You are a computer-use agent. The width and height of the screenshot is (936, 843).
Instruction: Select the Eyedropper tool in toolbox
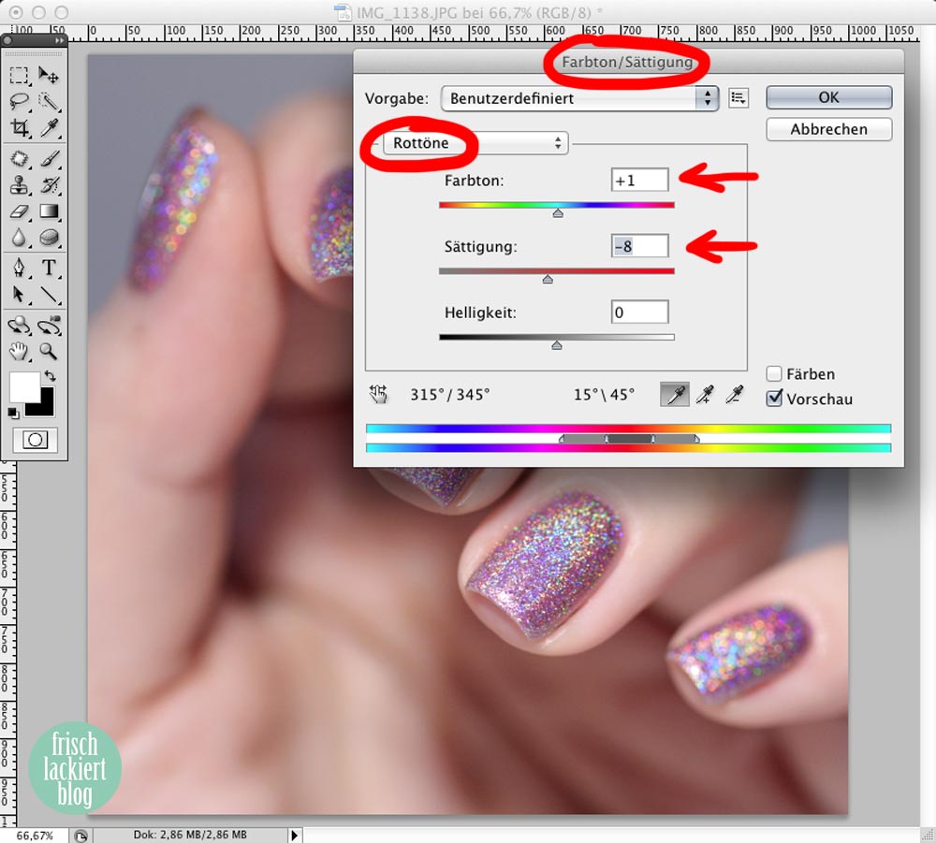49,127
